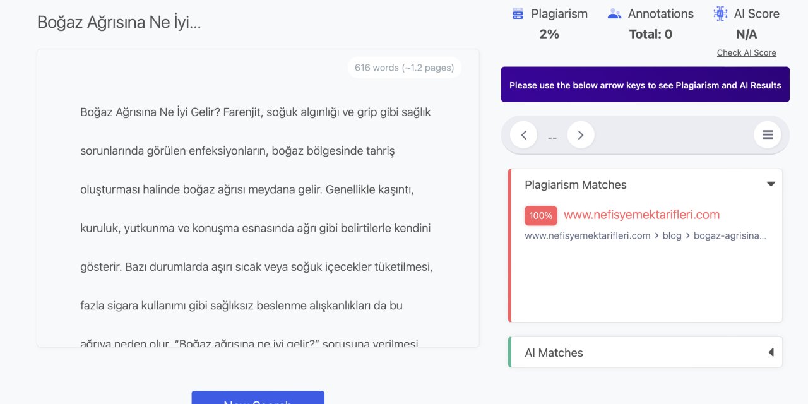Collapse the Plagiarism Matches dropdown arrow
Screen dimensions: 808x404
(x=771, y=184)
